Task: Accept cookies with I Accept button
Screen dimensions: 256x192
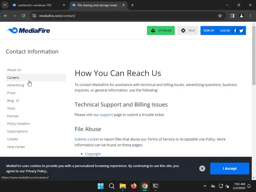Action: tap(229, 168)
